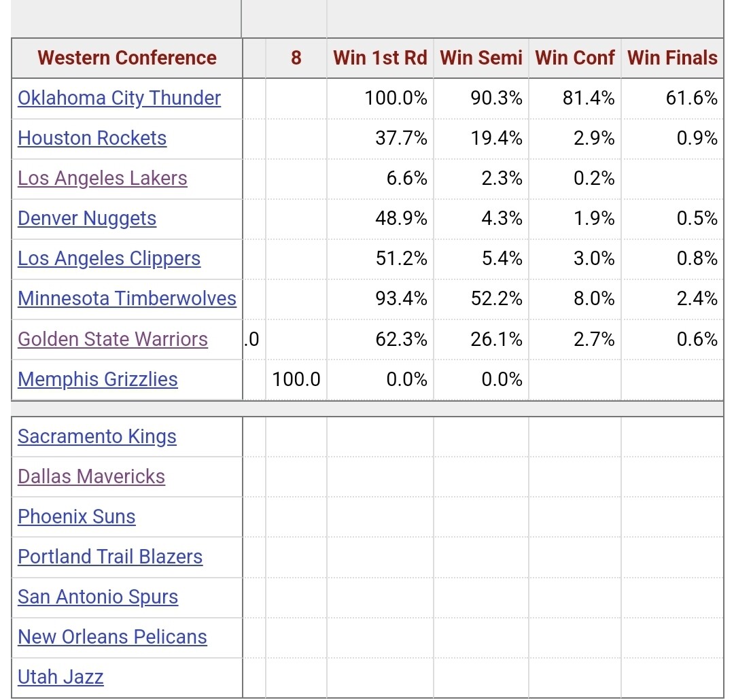734x700 pixels.
Task: Click the Memphis Grizzlies link
Action: pyautogui.click(x=98, y=379)
